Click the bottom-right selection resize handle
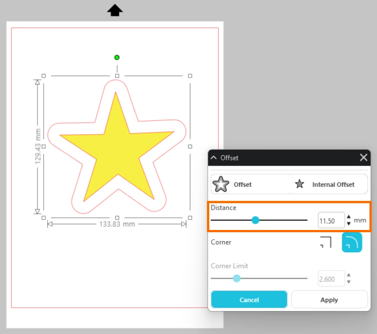This screenshot has height=334, width=377. coord(190,218)
